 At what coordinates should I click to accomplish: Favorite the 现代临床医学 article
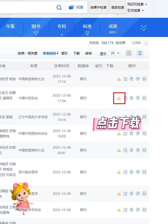pos(131,172)
